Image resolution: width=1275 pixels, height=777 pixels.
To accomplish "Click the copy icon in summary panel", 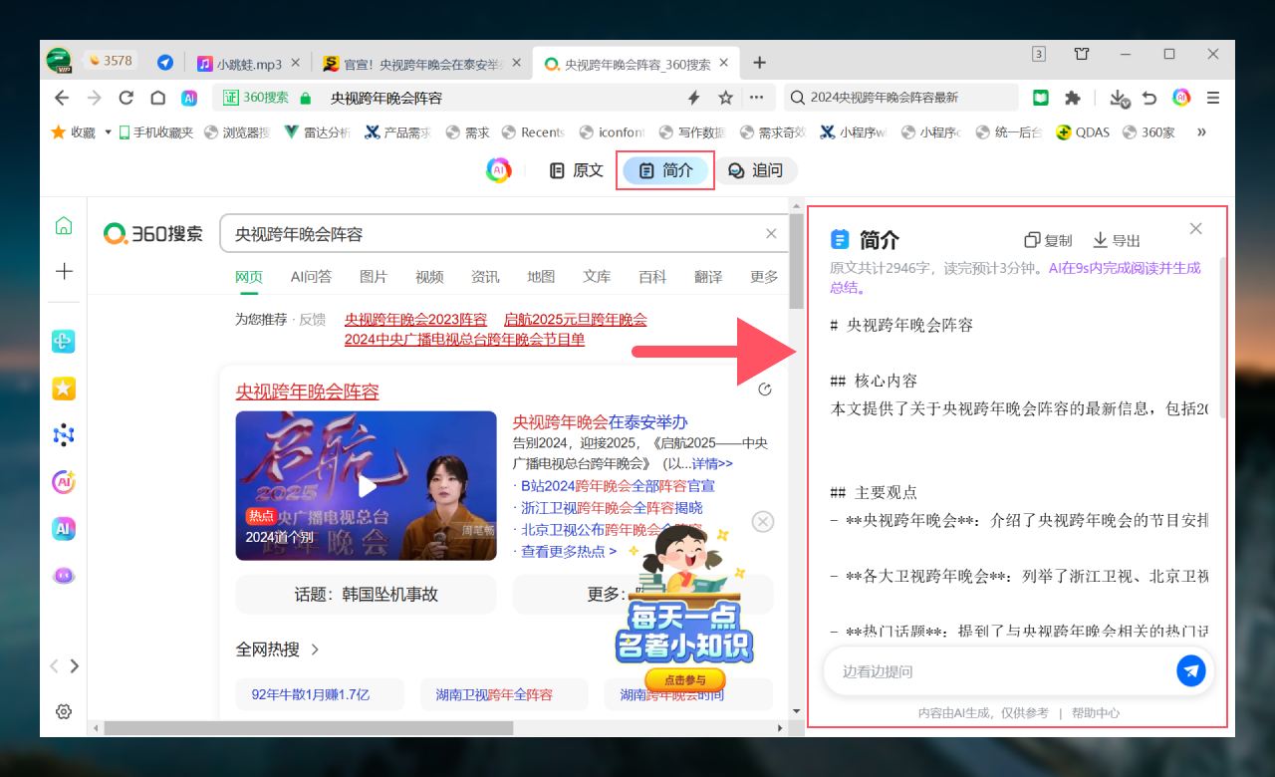I will pos(1033,240).
